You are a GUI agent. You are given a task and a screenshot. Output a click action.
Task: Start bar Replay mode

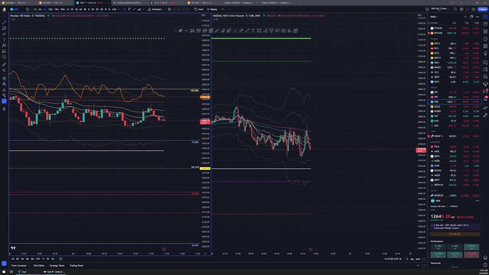pyautogui.click(x=212, y=9)
